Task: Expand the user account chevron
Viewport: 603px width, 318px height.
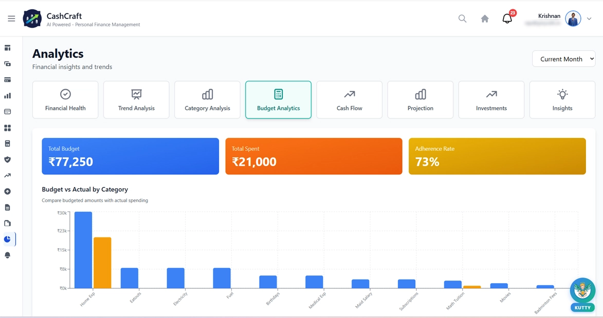Action: point(589,18)
